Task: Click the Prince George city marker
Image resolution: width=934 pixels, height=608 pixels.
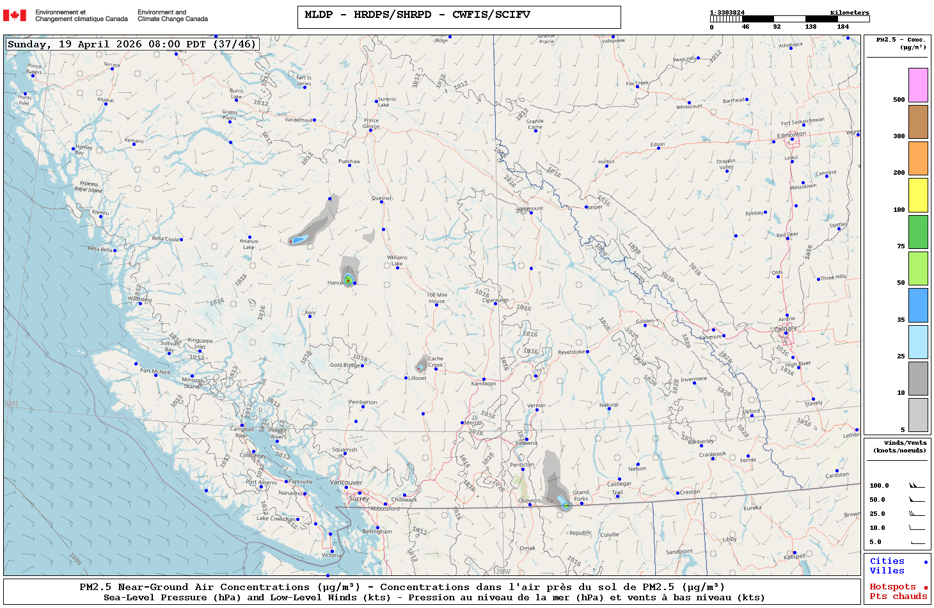Action: tap(371, 130)
